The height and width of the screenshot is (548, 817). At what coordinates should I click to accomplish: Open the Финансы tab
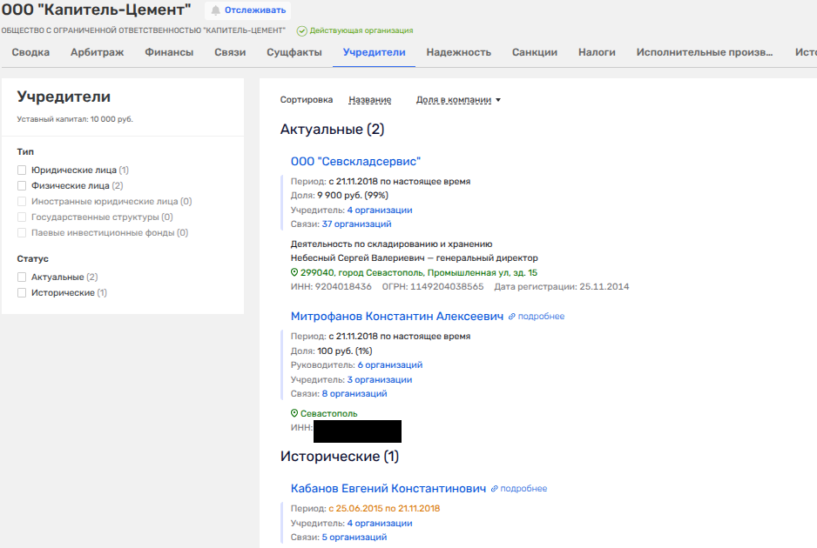click(169, 52)
